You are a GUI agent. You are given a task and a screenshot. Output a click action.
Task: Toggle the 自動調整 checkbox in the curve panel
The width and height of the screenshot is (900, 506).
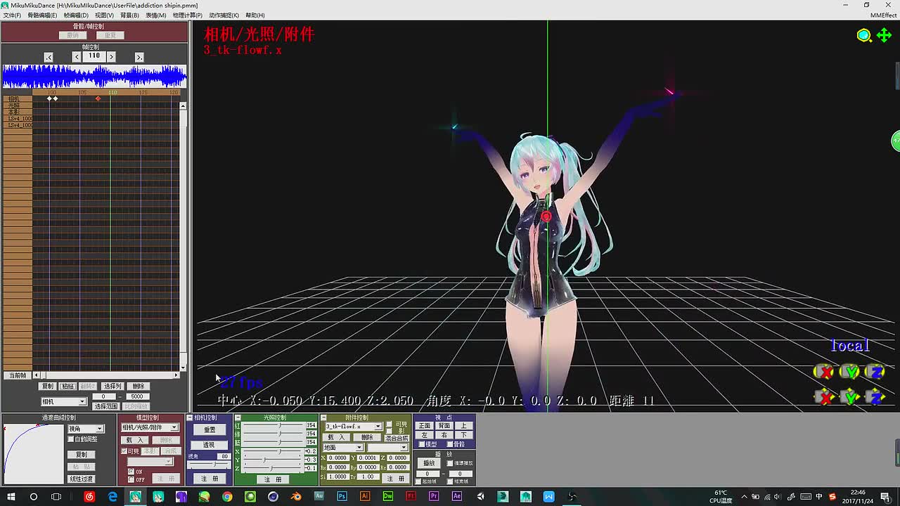[70, 439]
